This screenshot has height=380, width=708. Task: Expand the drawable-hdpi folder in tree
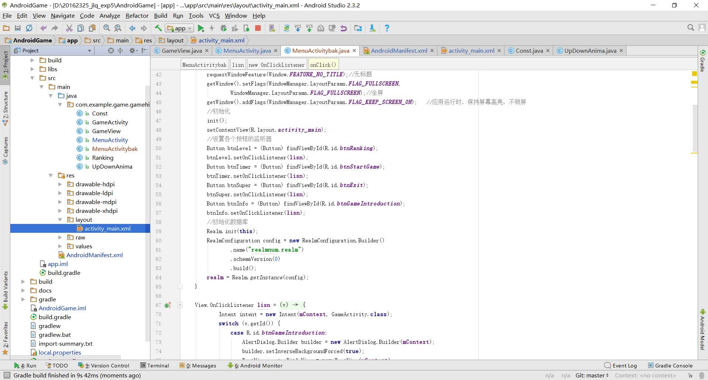60,184
